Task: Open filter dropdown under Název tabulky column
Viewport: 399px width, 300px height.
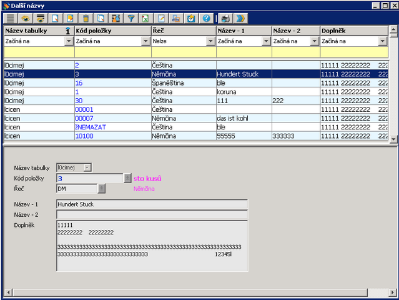Action: coord(68,41)
